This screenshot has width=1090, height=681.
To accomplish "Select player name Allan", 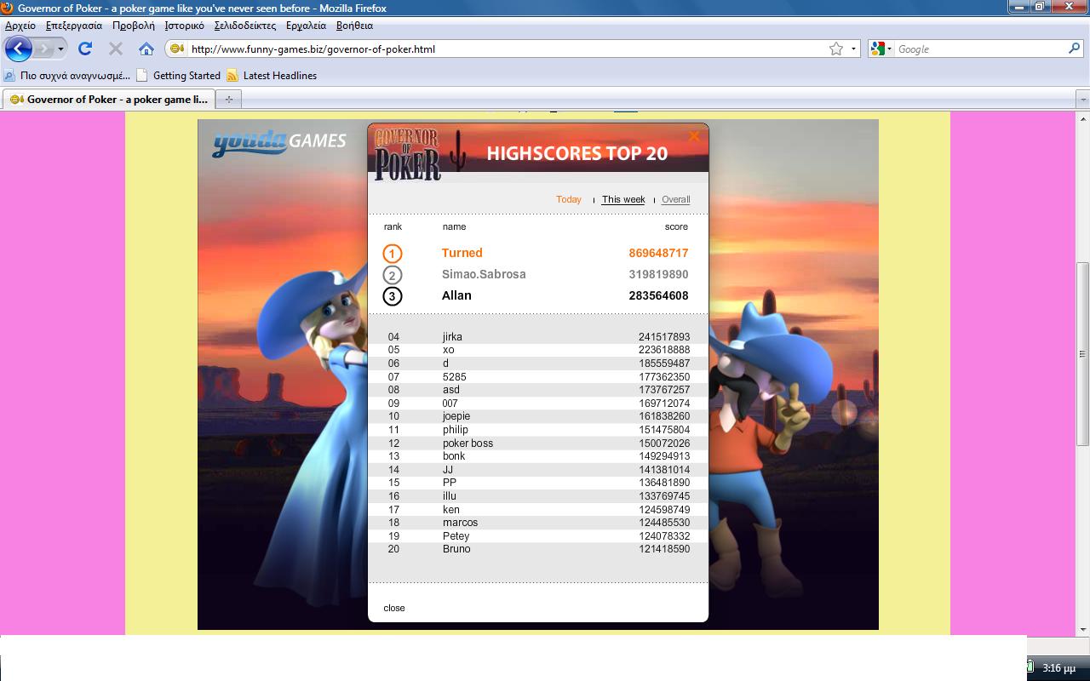I will tap(456, 295).
